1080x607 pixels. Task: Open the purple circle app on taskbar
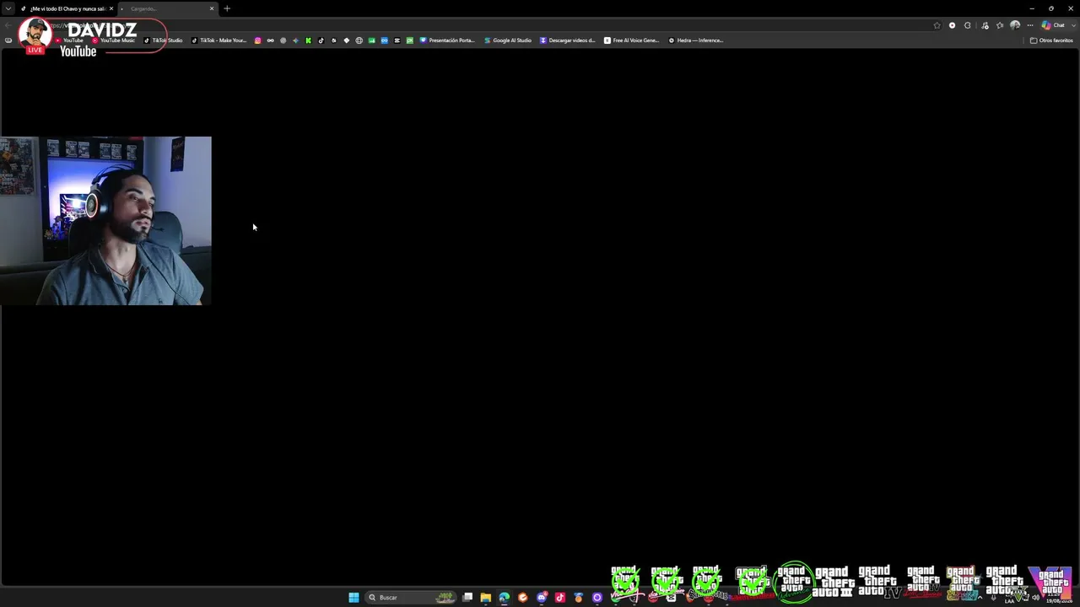click(x=597, y=598)
